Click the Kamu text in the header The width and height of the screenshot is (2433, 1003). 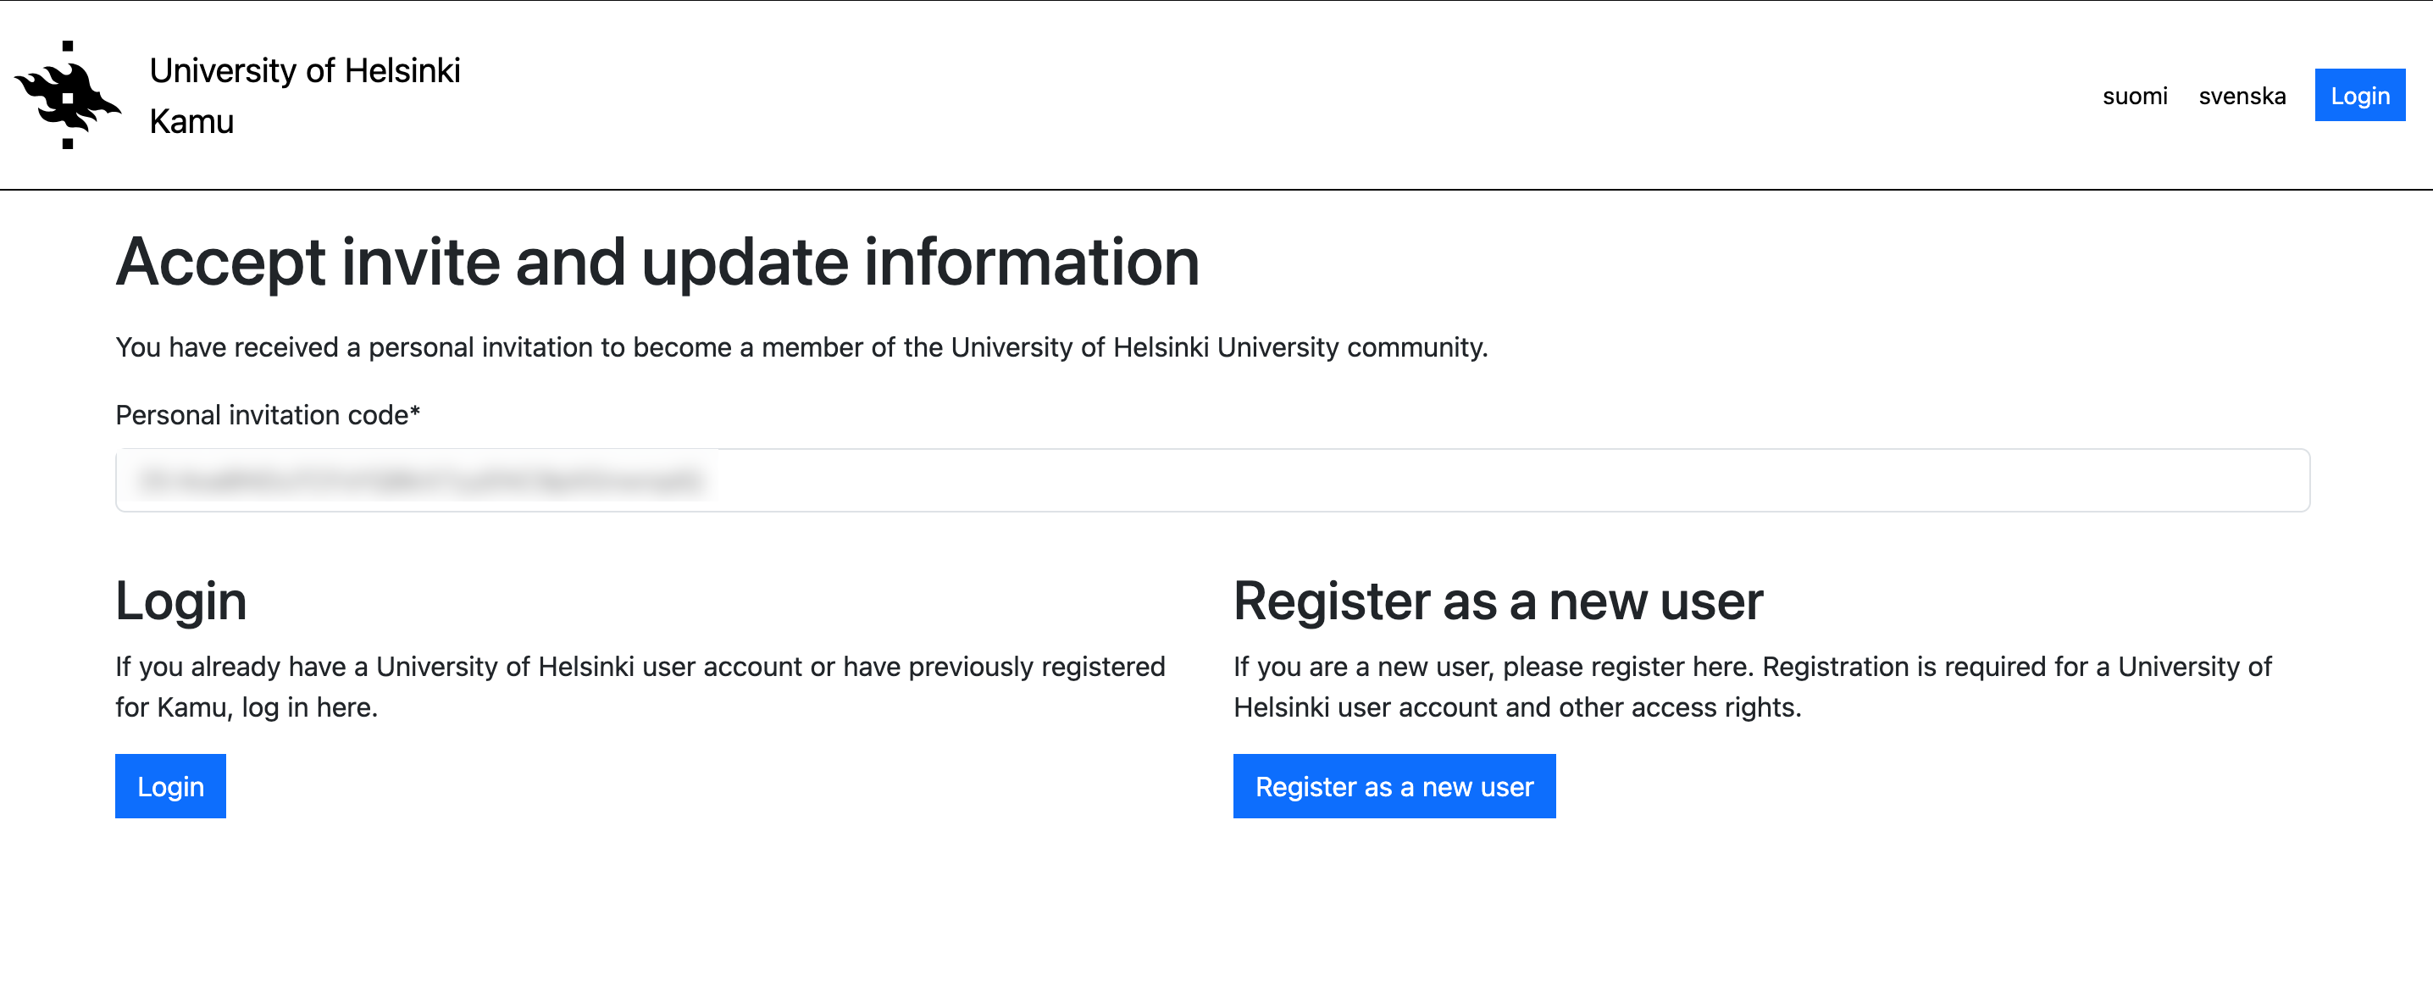pyautogui.click(x=191, y=122)
